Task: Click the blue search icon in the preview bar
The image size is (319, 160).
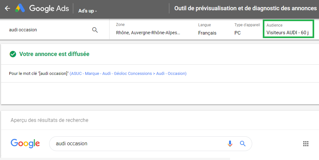Action: 243,143
